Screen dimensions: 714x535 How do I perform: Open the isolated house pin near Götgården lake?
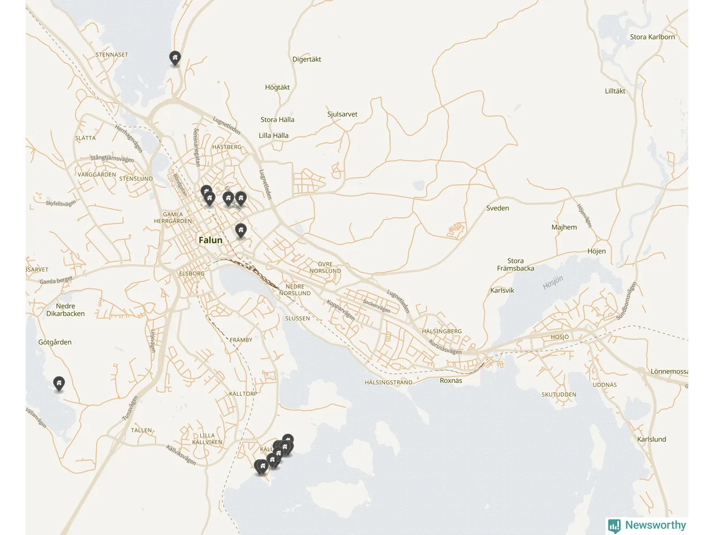pyautogui.click(x=59, y=383)
